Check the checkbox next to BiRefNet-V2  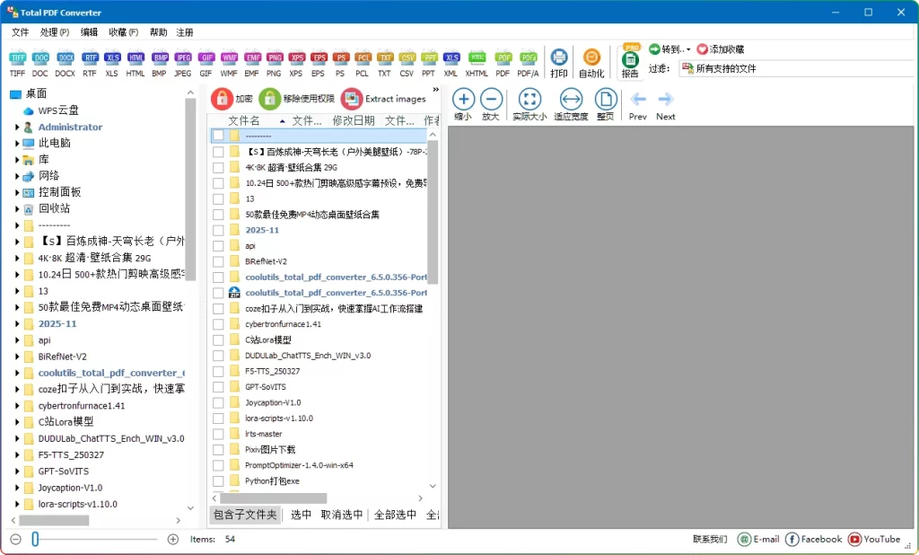click(x=216, y=261)
